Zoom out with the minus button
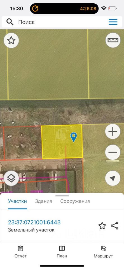Viewport: 124px width, 269px height. tap(113, 152)
